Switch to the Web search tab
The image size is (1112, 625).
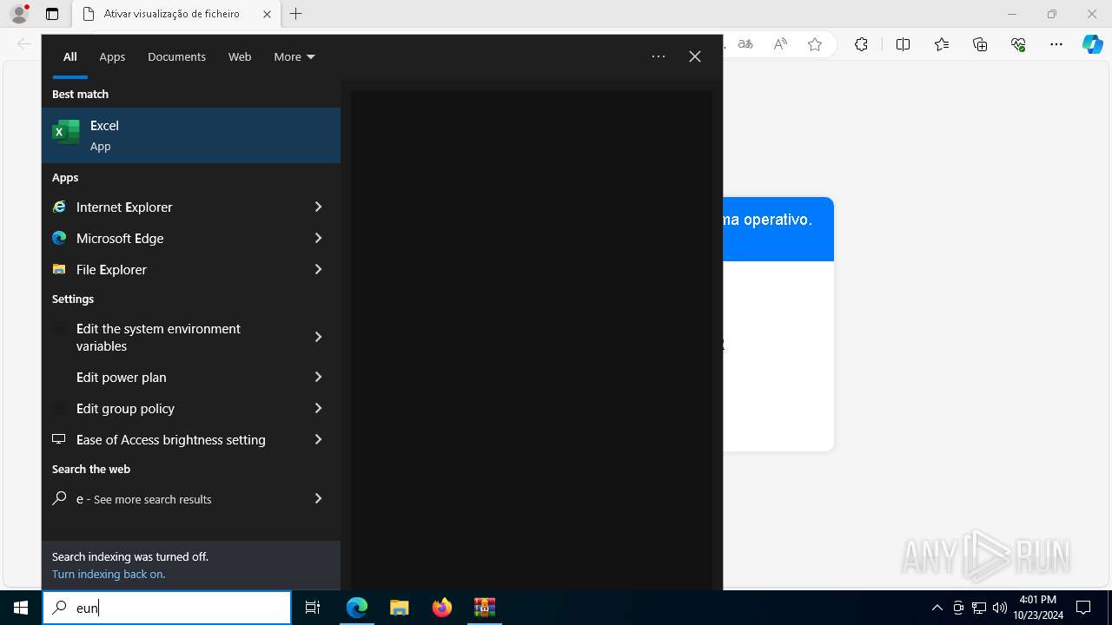pos(240,56)
